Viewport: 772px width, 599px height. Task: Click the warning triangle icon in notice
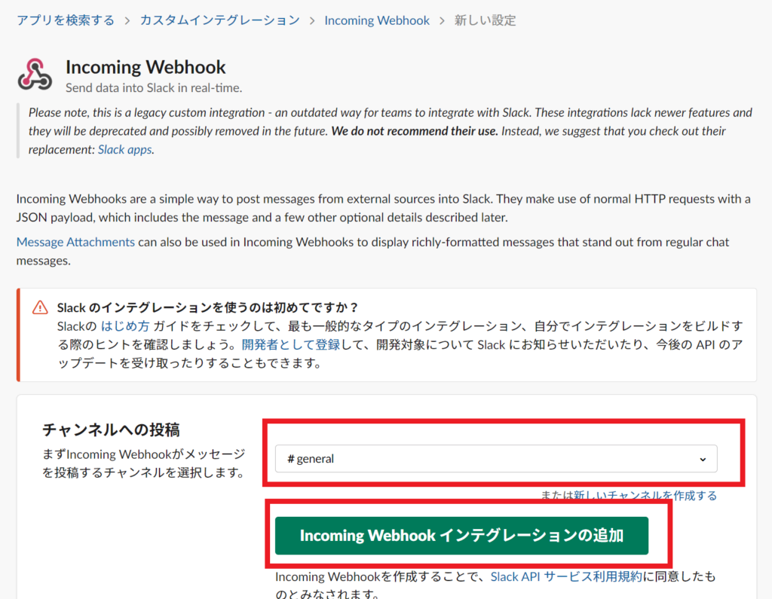(40, 307)
